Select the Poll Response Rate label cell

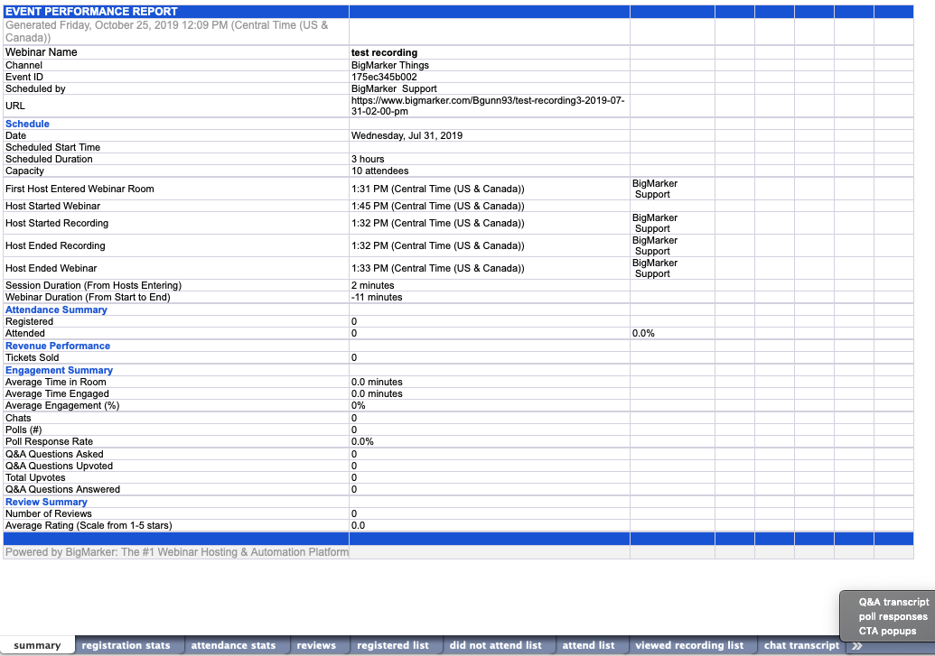point(176,441)
